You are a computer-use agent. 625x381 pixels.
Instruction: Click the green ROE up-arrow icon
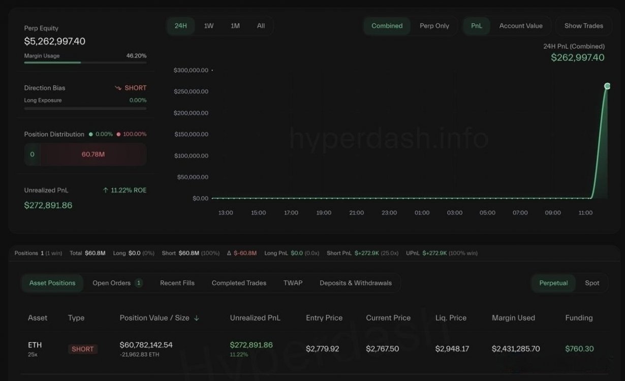pos(106,190)
